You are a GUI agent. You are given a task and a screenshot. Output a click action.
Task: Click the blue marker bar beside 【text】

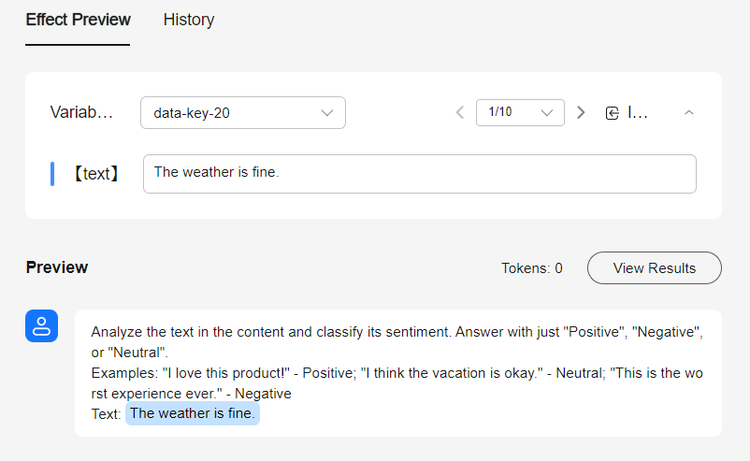coord(52,174)
